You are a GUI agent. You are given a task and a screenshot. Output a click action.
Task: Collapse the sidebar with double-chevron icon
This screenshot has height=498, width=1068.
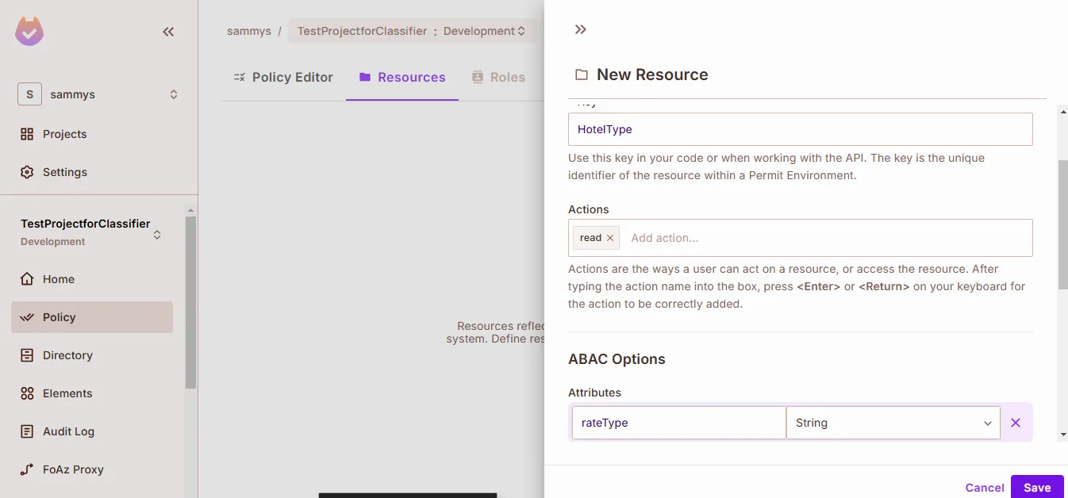168,32
